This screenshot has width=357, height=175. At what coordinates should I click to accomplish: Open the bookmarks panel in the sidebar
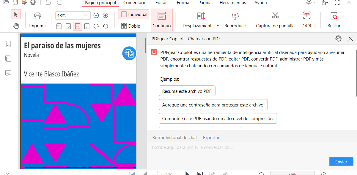(8, 44)
